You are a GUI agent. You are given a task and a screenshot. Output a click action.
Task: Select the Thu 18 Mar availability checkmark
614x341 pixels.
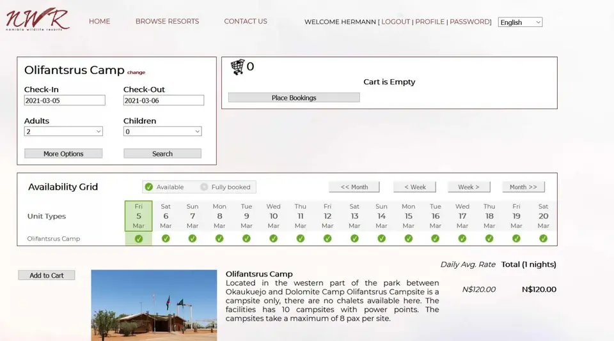[489, 238]
